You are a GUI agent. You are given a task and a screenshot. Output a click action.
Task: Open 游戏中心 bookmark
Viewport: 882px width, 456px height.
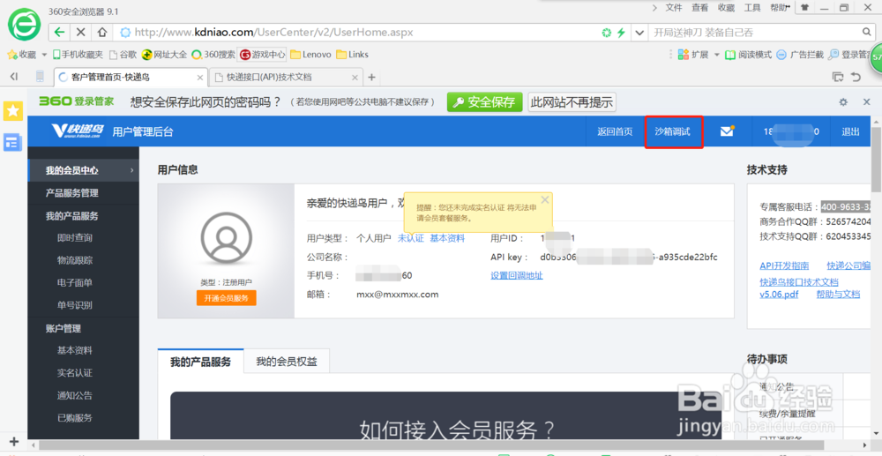pyautogui.click(x=263, y=55)
